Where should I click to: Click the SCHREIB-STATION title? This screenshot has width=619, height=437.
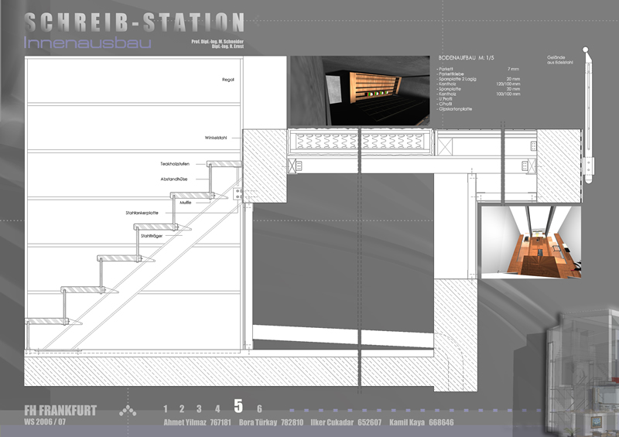tap(134, 21)
